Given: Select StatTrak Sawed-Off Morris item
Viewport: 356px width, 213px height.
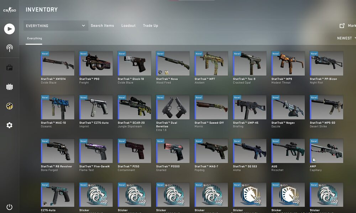Looking at the screenshot, I should [211, 107].
